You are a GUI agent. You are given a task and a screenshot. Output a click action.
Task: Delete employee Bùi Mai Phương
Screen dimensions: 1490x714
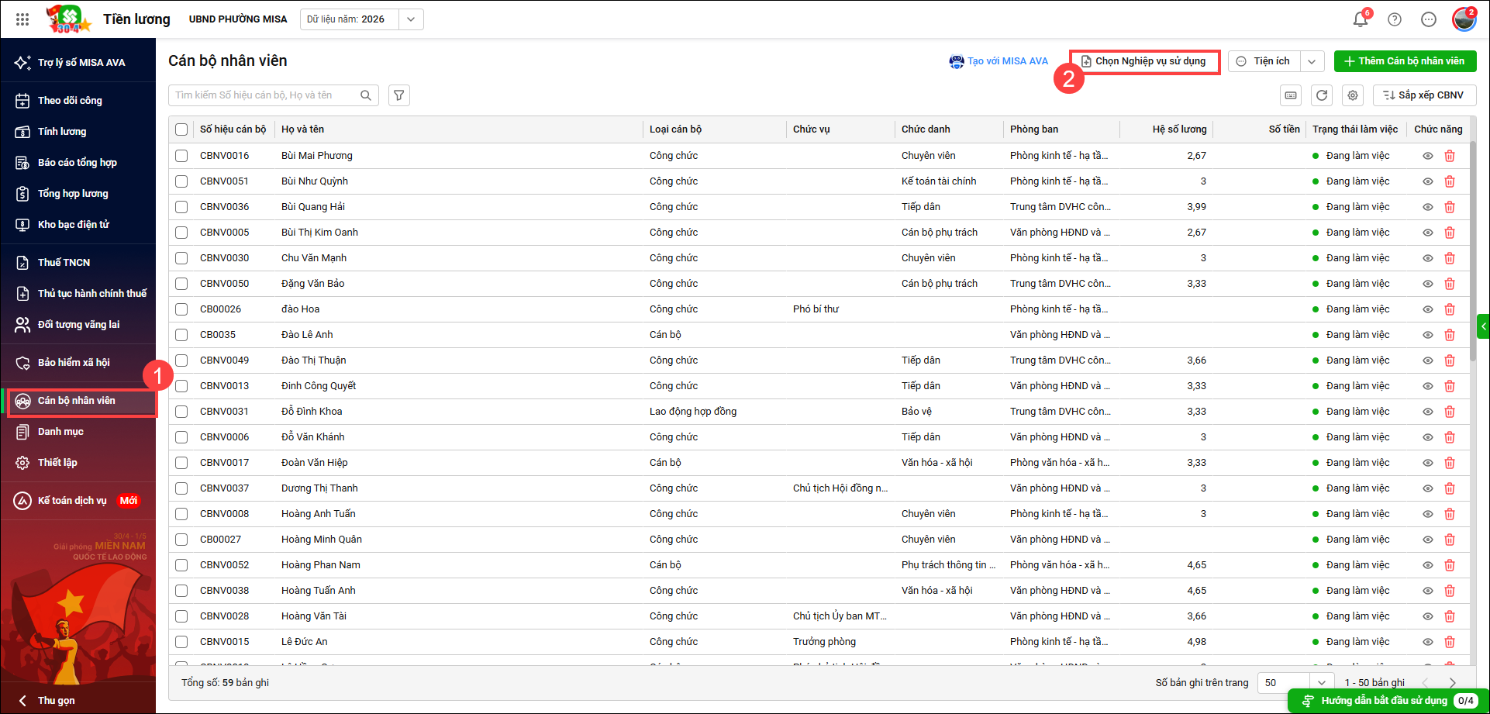pyautogui.click(x=1450, y=156)
